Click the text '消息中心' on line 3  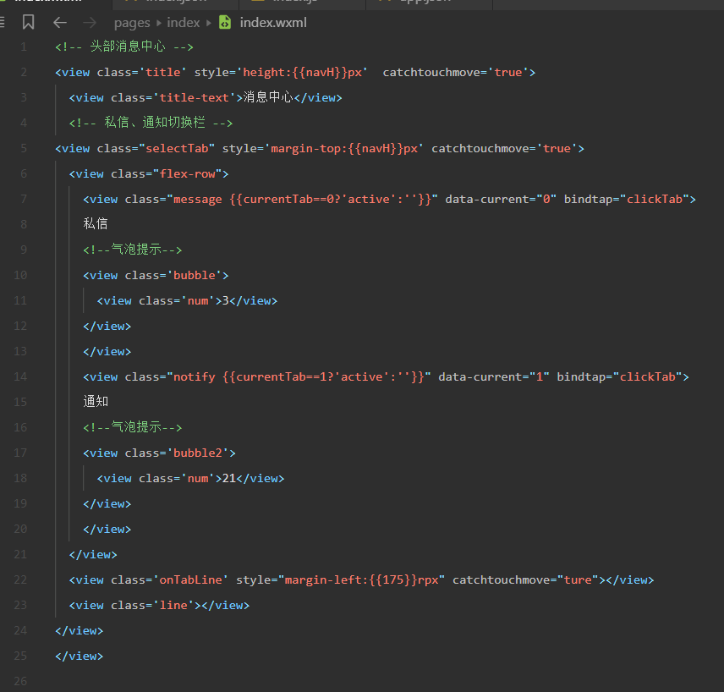click(x=268, y=97)
